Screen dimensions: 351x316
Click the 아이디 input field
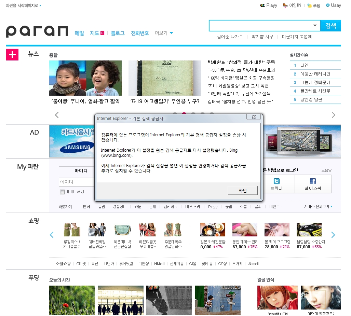click(77, 182)
